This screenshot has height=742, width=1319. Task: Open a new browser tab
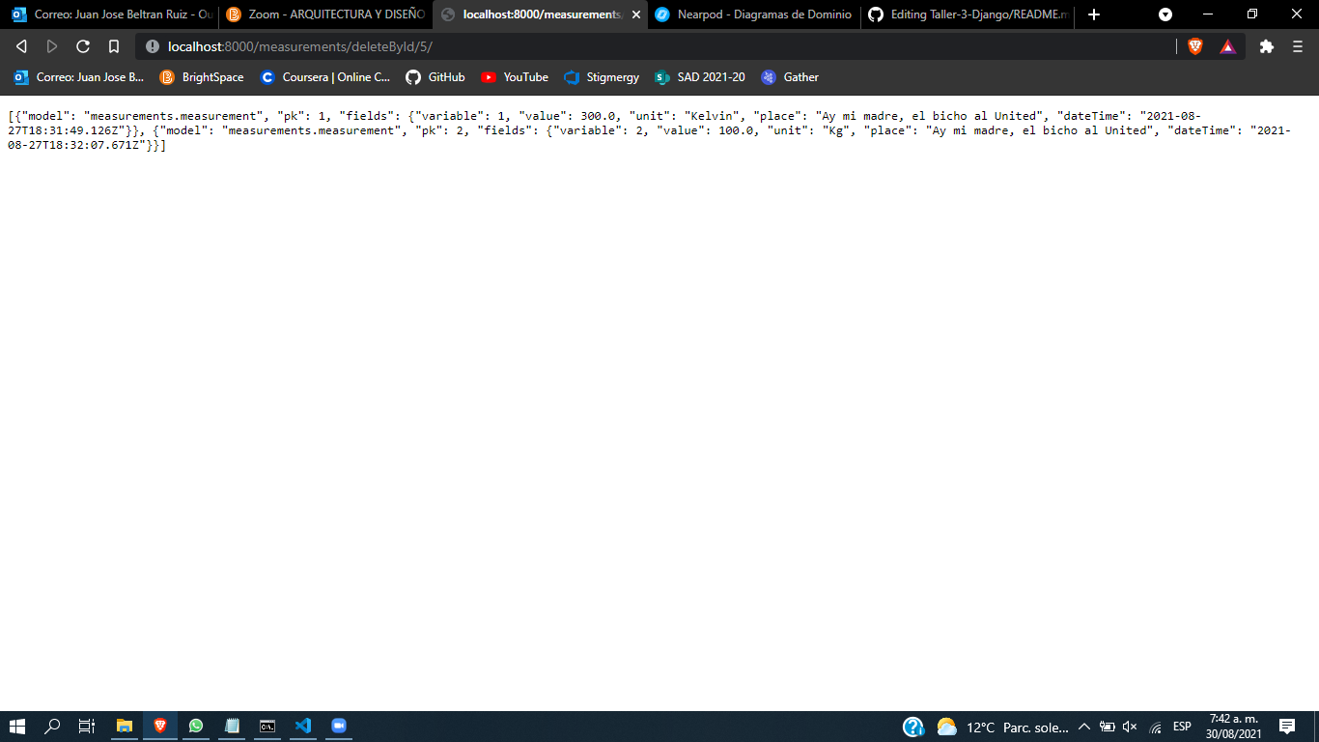(x=1094, y=14)
